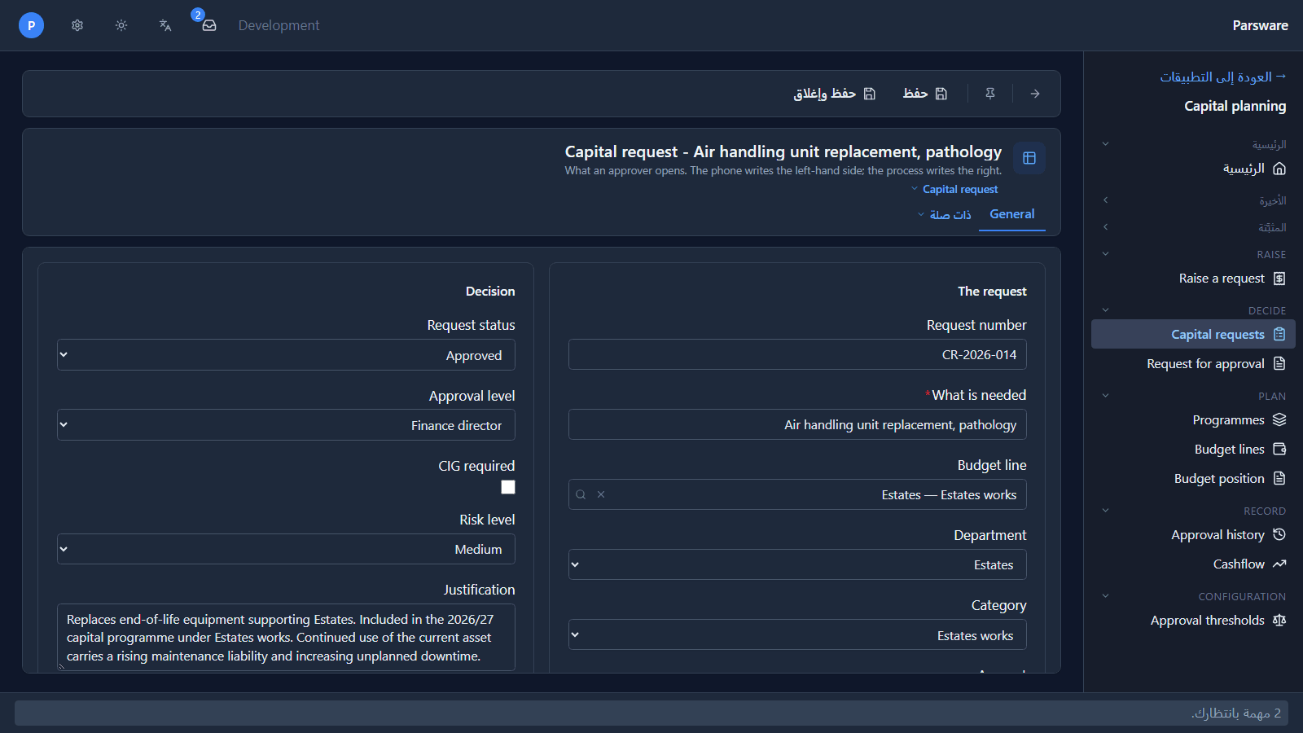Click the Development environment label
Viewport: 1303px width, 733px height.
coord(279,25)
